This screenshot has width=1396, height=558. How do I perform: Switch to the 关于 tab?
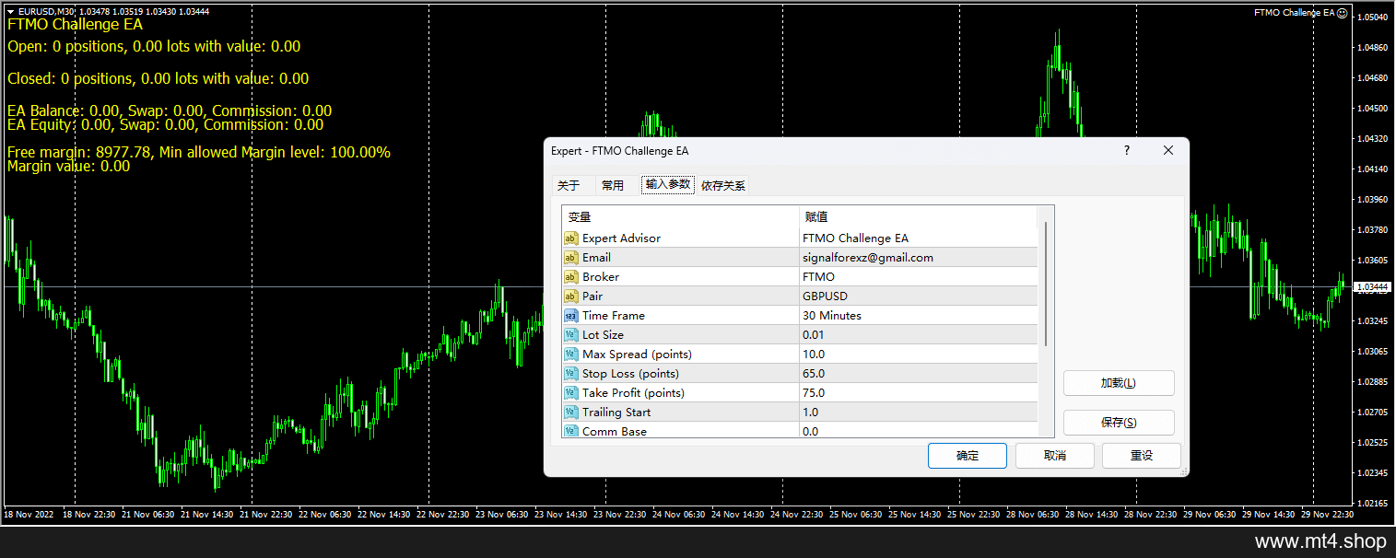[569, 185]
